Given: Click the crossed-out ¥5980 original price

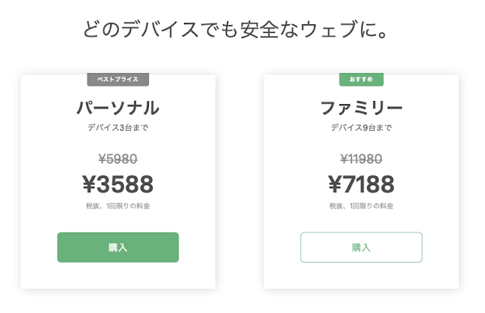Looking at the screenshot, I should [x=118, y=159].
